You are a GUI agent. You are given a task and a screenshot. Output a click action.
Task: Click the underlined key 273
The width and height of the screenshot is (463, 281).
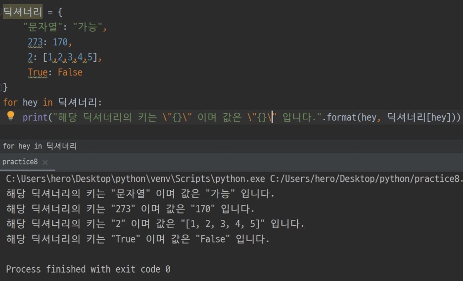(x=35, y=42)
